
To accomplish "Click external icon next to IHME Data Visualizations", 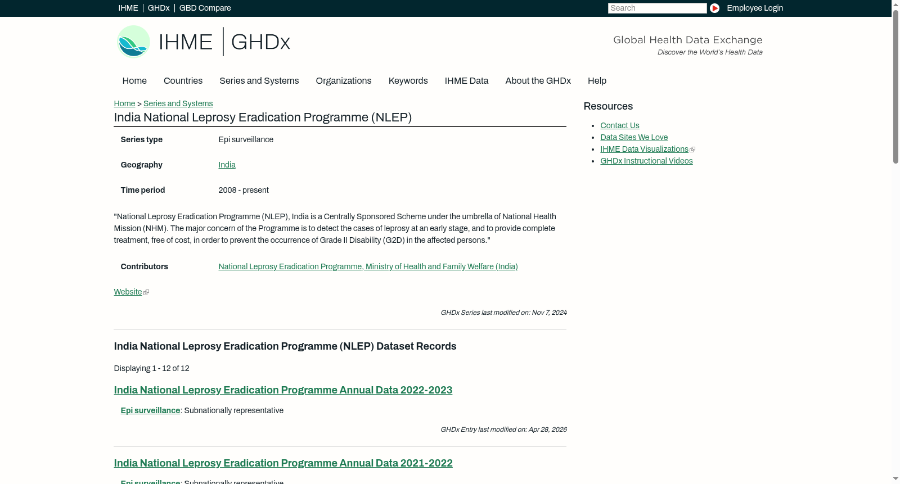I will (x=692, y=150).
